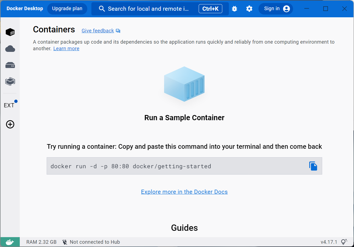Follow the Learn more link

point(66,49)
